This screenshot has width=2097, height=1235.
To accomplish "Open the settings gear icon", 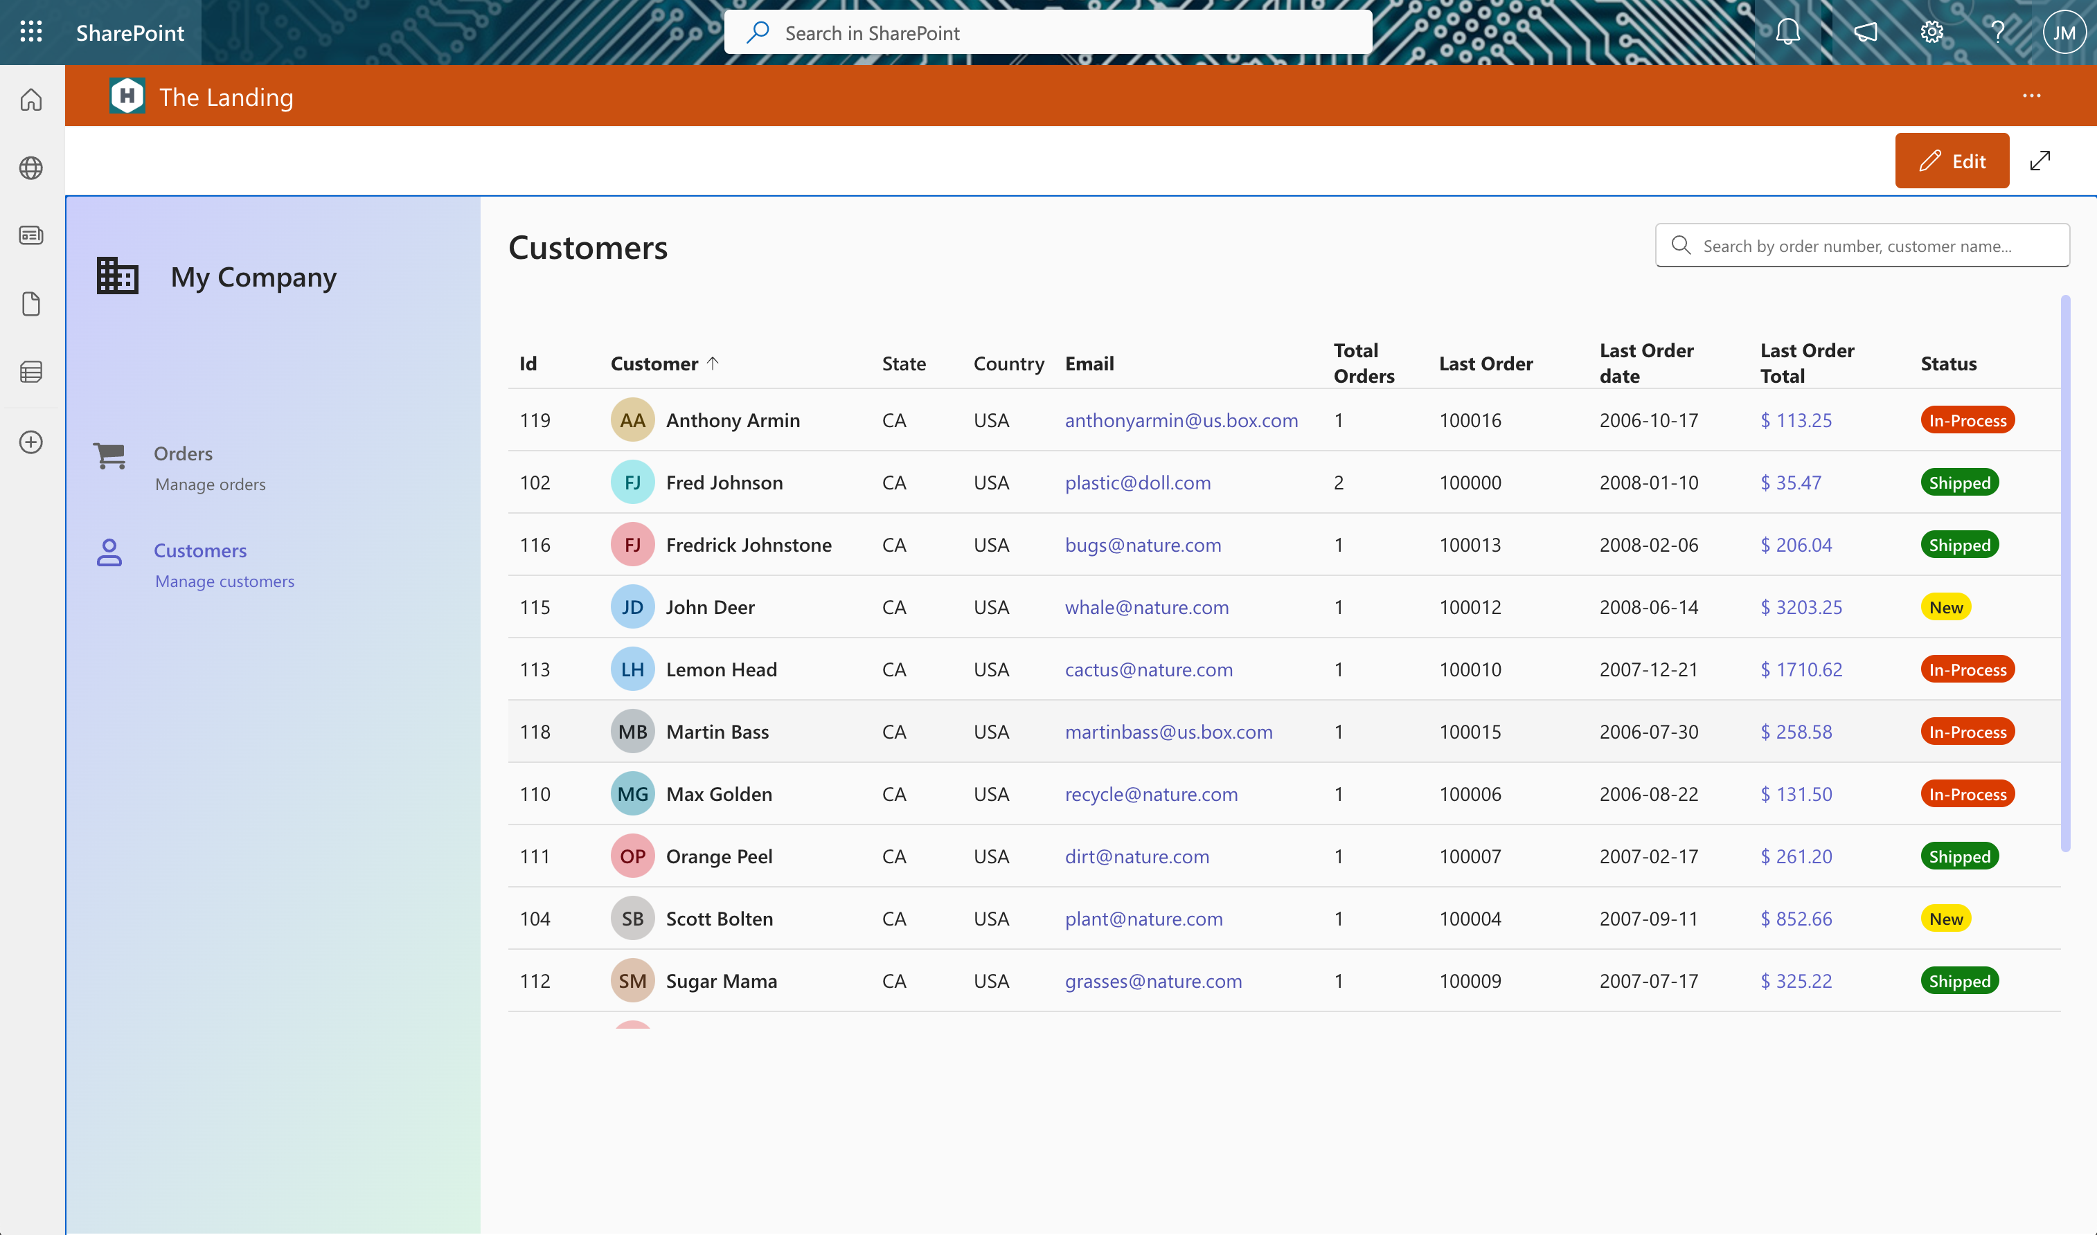I will tap(1931, 33).
